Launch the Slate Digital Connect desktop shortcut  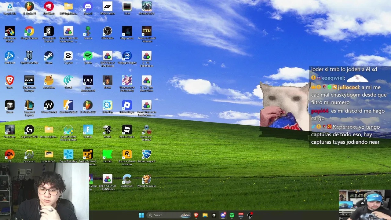coord(49,34)
